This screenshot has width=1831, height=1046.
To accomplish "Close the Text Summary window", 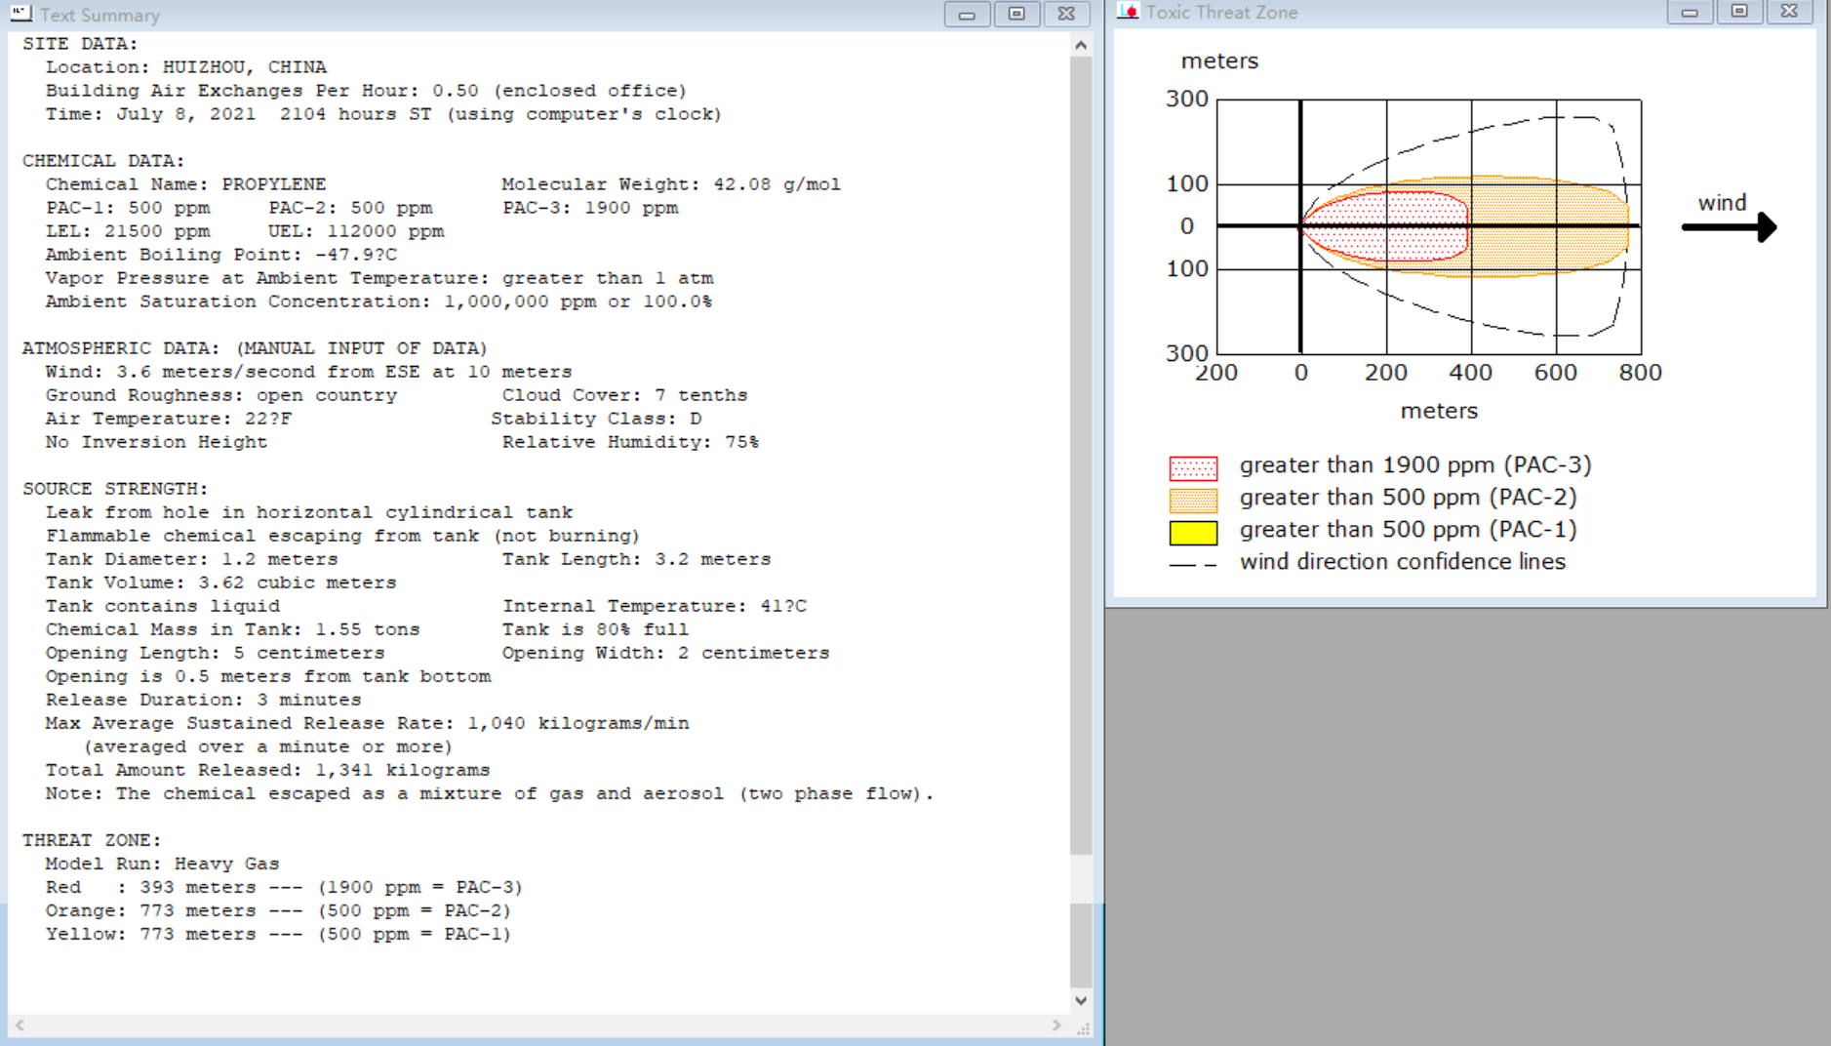I will (1066, 14).
